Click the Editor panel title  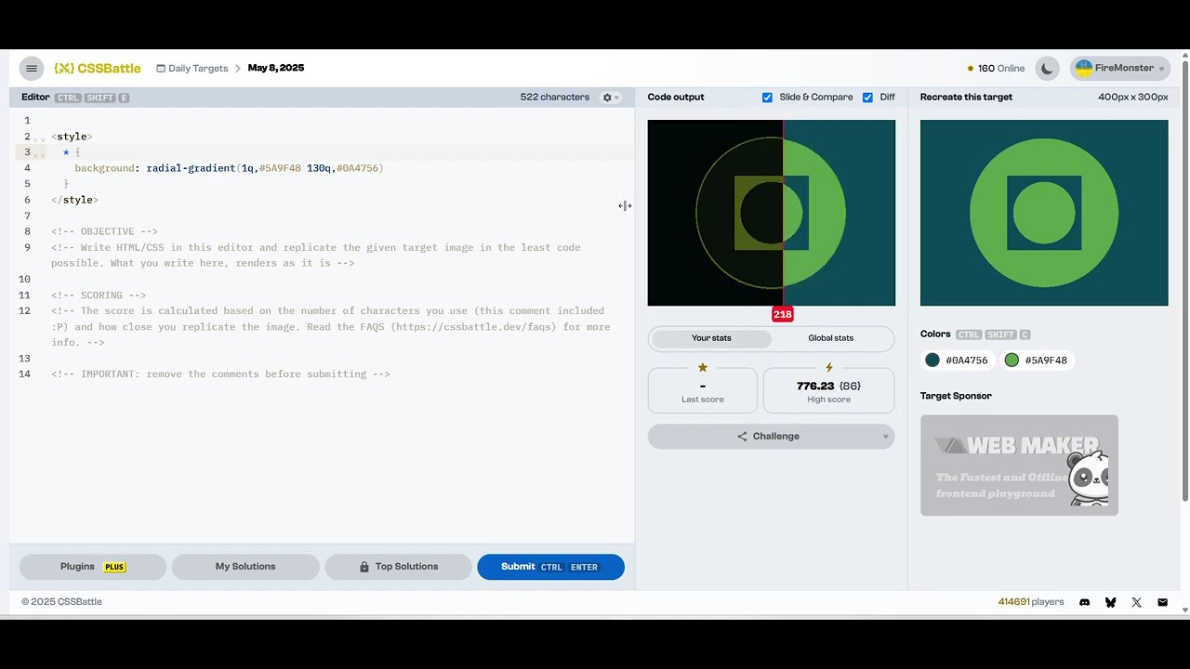35,98
